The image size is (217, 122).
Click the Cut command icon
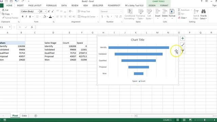pos(3,10)
